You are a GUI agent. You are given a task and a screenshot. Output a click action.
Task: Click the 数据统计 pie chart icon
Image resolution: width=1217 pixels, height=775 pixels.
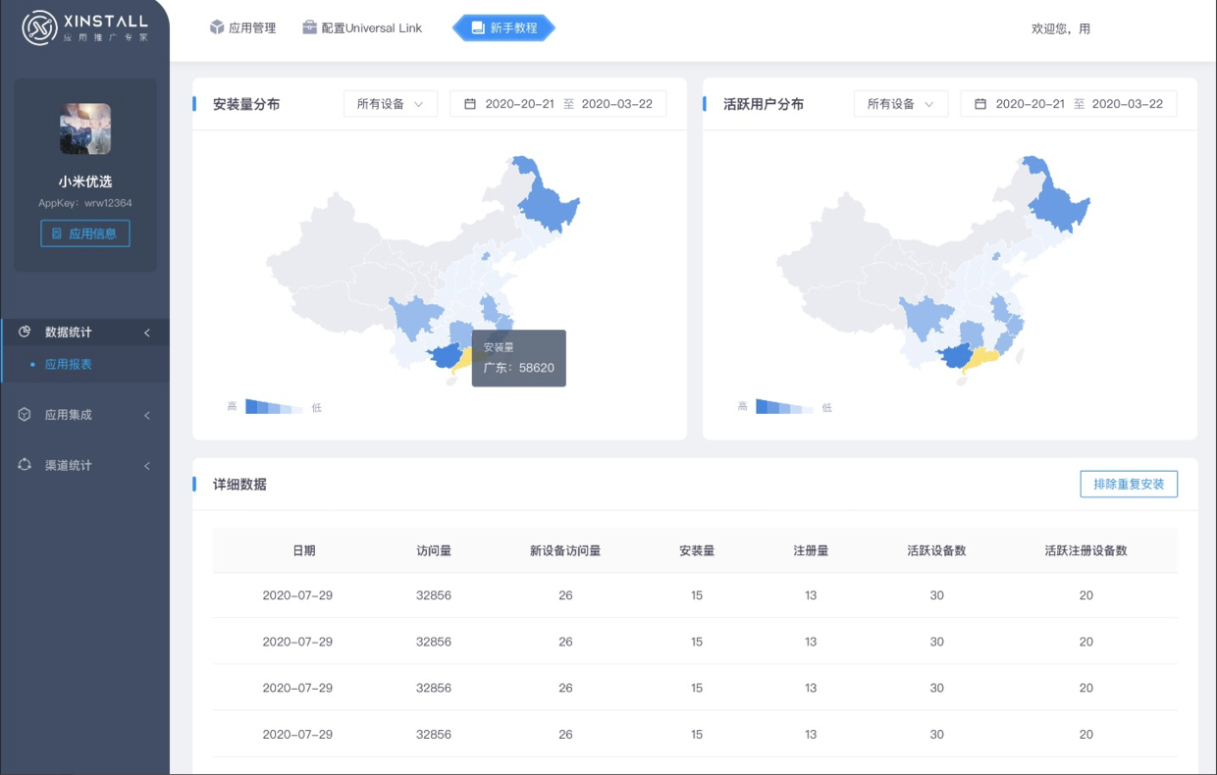pyautogui.click(x=25, y=332)
